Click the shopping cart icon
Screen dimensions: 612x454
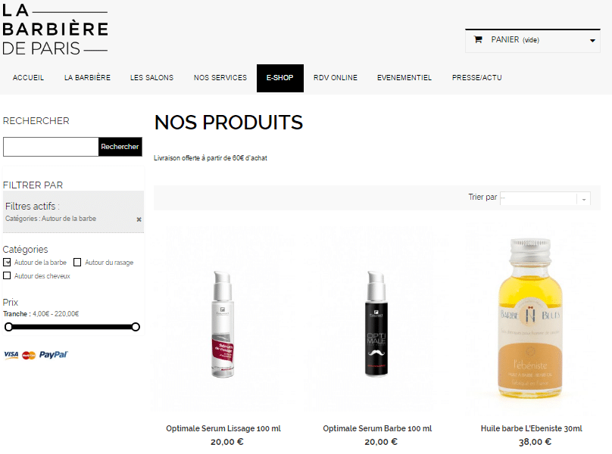(x=478, y=39)
